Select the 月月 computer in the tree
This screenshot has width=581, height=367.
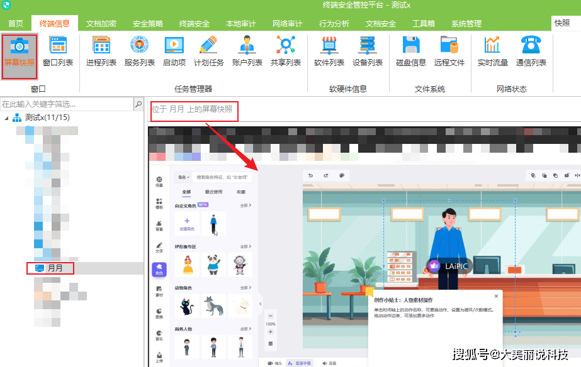pyautogui.click(x=55, y=268)
